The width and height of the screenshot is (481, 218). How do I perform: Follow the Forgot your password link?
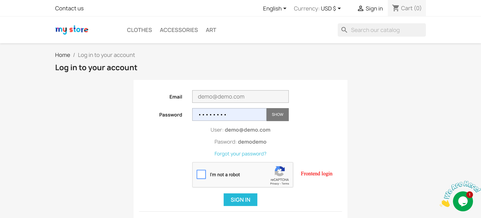coord(240,154)
